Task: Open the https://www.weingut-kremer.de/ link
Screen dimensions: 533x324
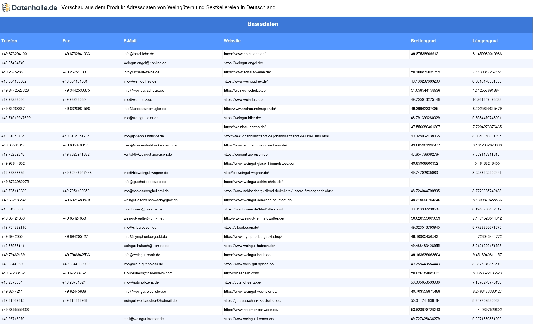Action: (249, 319)
